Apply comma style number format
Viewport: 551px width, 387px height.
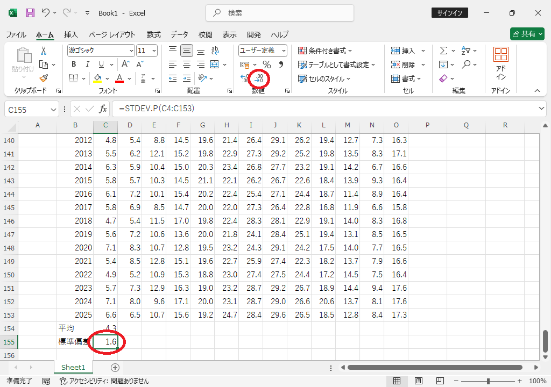click(x=280, y=64)
